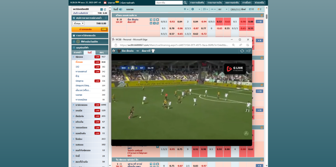Viewport: 336px width, 167px height.
Task: Click the soccer ball icon in stream header
Action: point(114,51)
